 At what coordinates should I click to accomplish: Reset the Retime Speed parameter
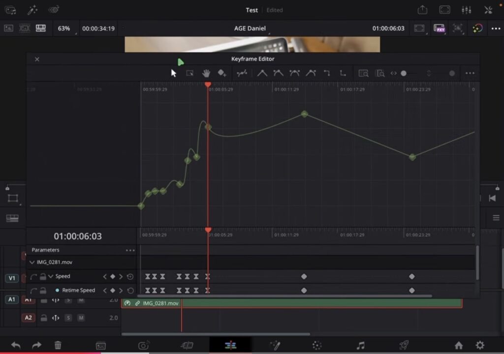130,291
